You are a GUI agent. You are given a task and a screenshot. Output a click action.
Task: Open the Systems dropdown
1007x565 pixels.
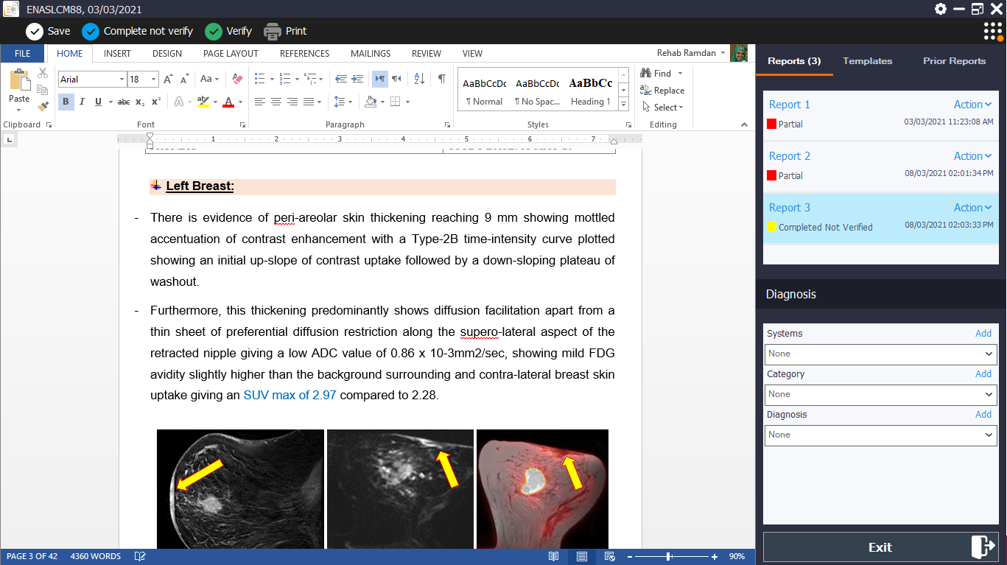point(880,354)
